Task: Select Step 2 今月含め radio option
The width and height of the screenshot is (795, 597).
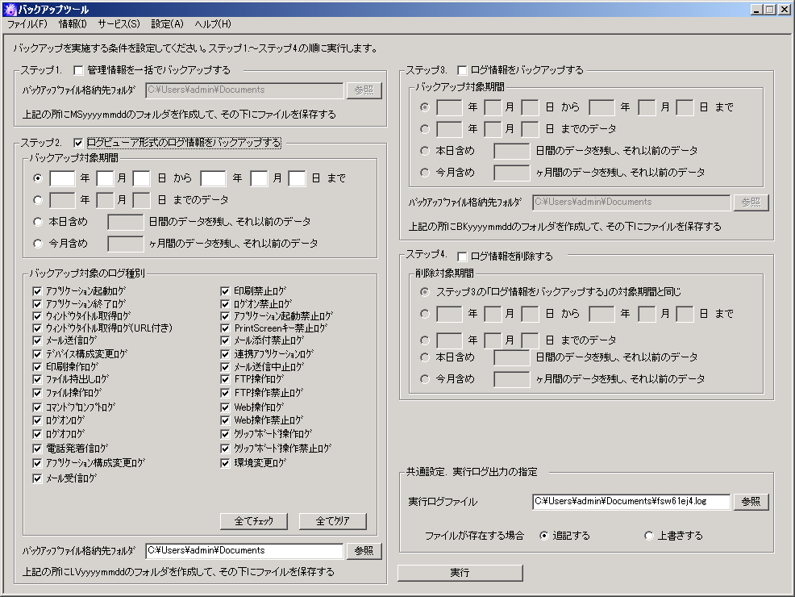Action: [37, 243]
